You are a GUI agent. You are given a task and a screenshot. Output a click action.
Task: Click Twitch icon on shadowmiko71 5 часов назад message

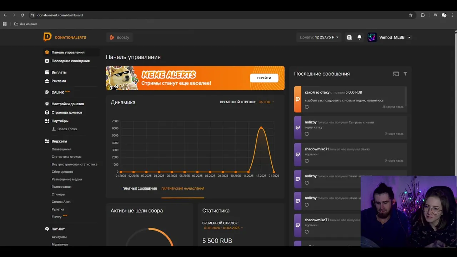coord(298,155)
